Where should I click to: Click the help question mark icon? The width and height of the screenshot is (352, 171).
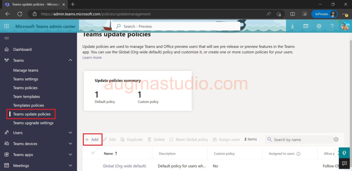(x=332, y=26)
